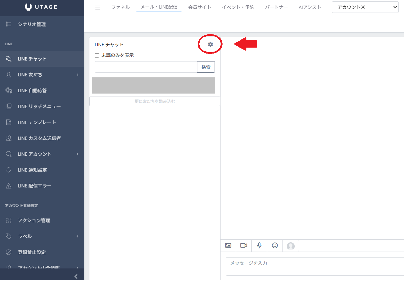
Task: Click the LINE カスタム送信者 users icon
Action: click(9, 138)
